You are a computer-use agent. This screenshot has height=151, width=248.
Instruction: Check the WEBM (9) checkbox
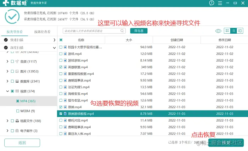coord(18,111)
